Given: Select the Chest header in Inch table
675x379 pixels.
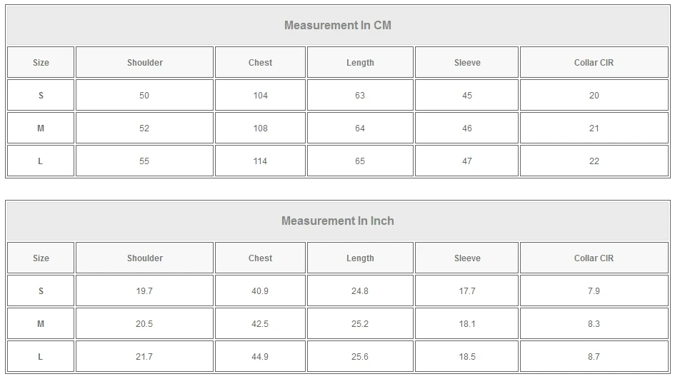Looking at the screenshot, I should (261, 258).
